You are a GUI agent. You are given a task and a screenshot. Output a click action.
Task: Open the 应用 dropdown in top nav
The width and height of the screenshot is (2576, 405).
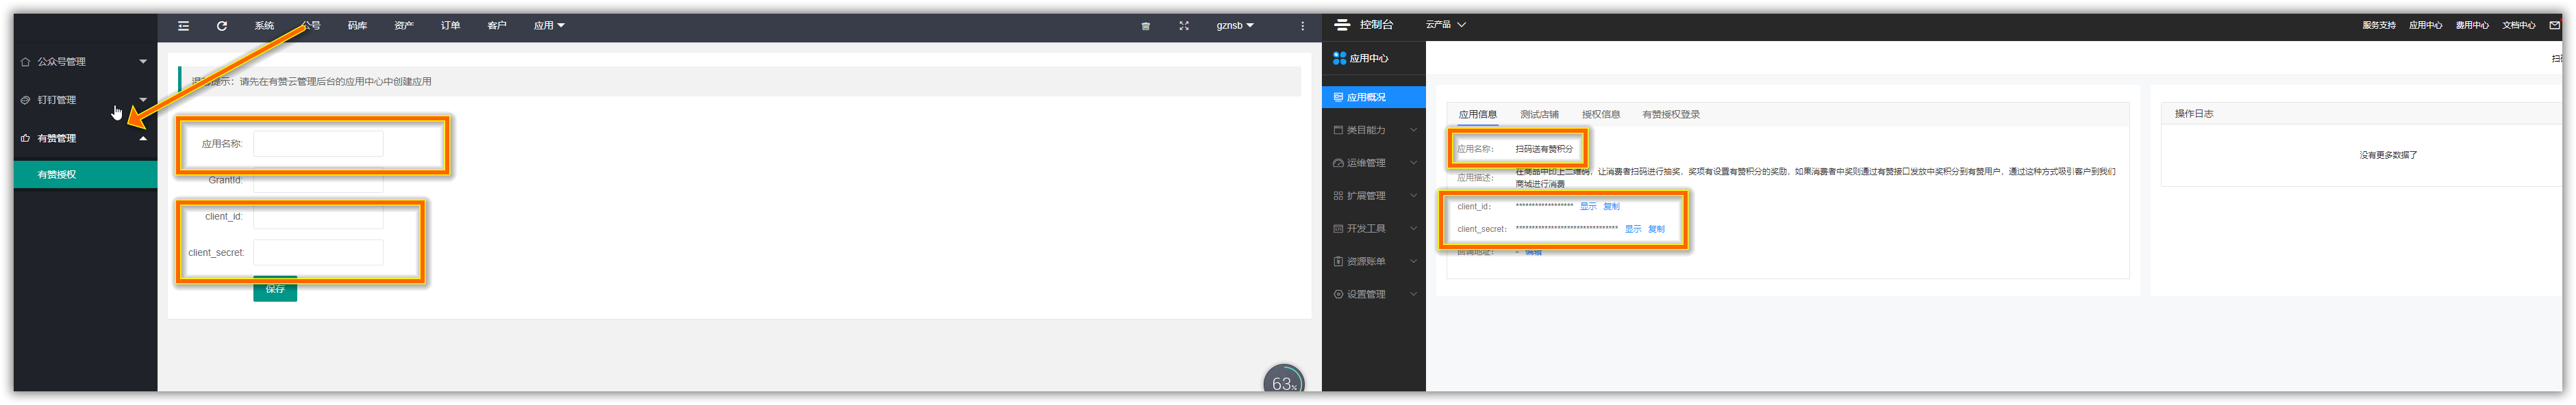[x=549, y=26]
